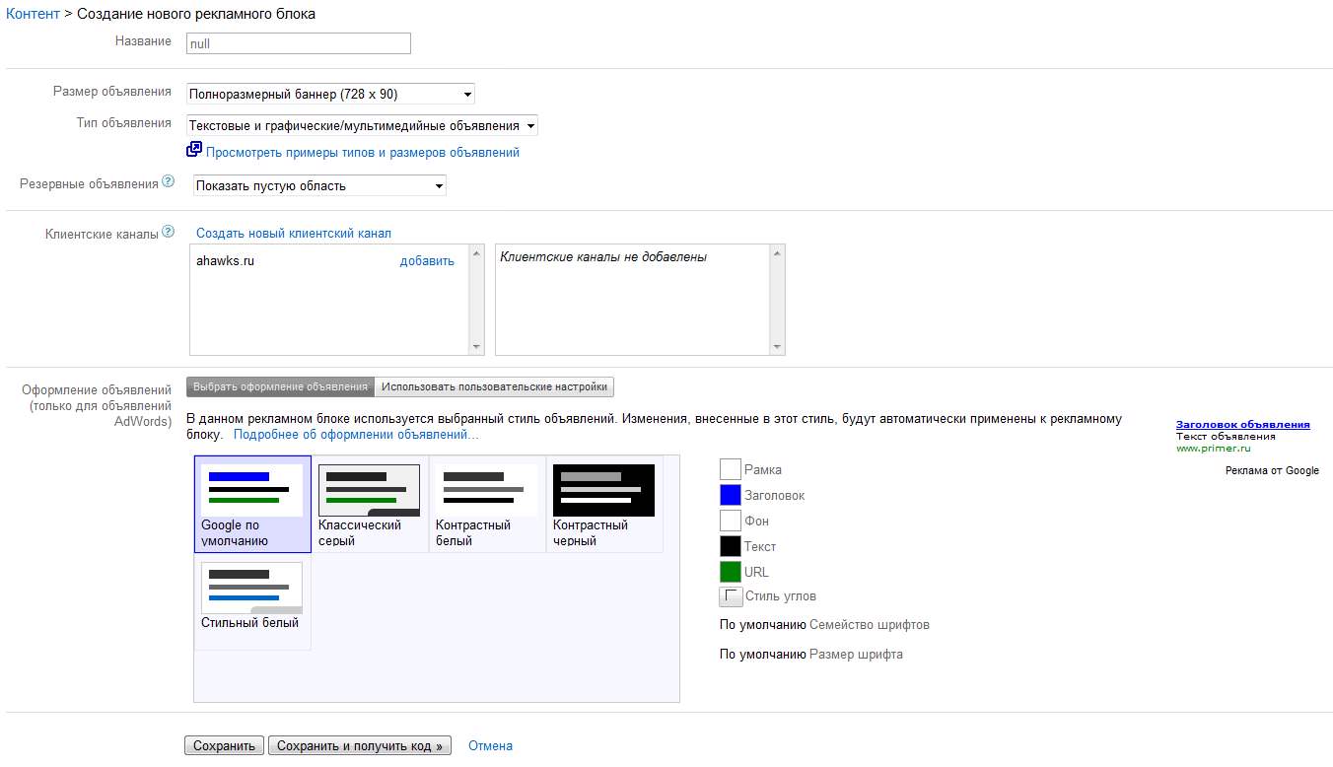Select the Контрастный черный ad style
The width and height of the screenshot is (1333, 767).
pyautogui.click(x=603, y=504)
